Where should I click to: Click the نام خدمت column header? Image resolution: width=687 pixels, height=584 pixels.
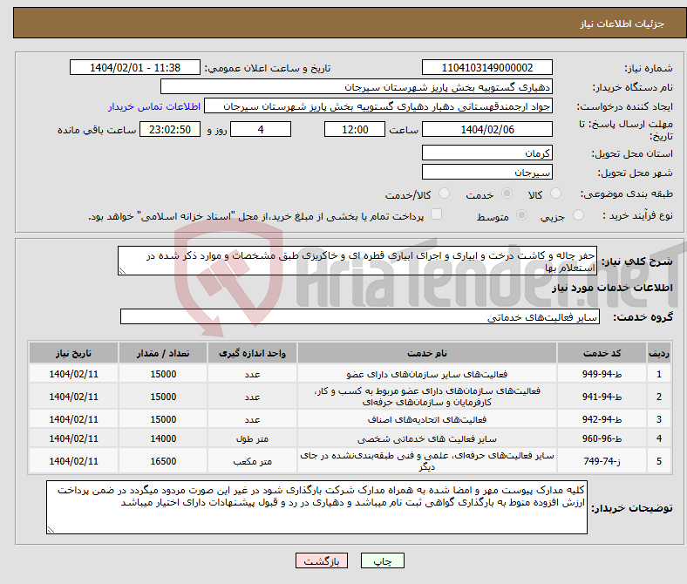tap(427, 353)
